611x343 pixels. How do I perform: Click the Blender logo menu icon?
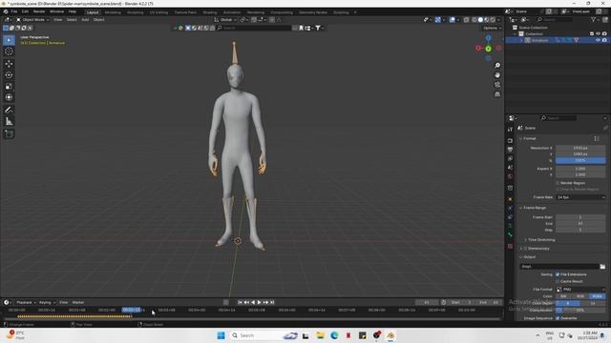click(6, 11)
